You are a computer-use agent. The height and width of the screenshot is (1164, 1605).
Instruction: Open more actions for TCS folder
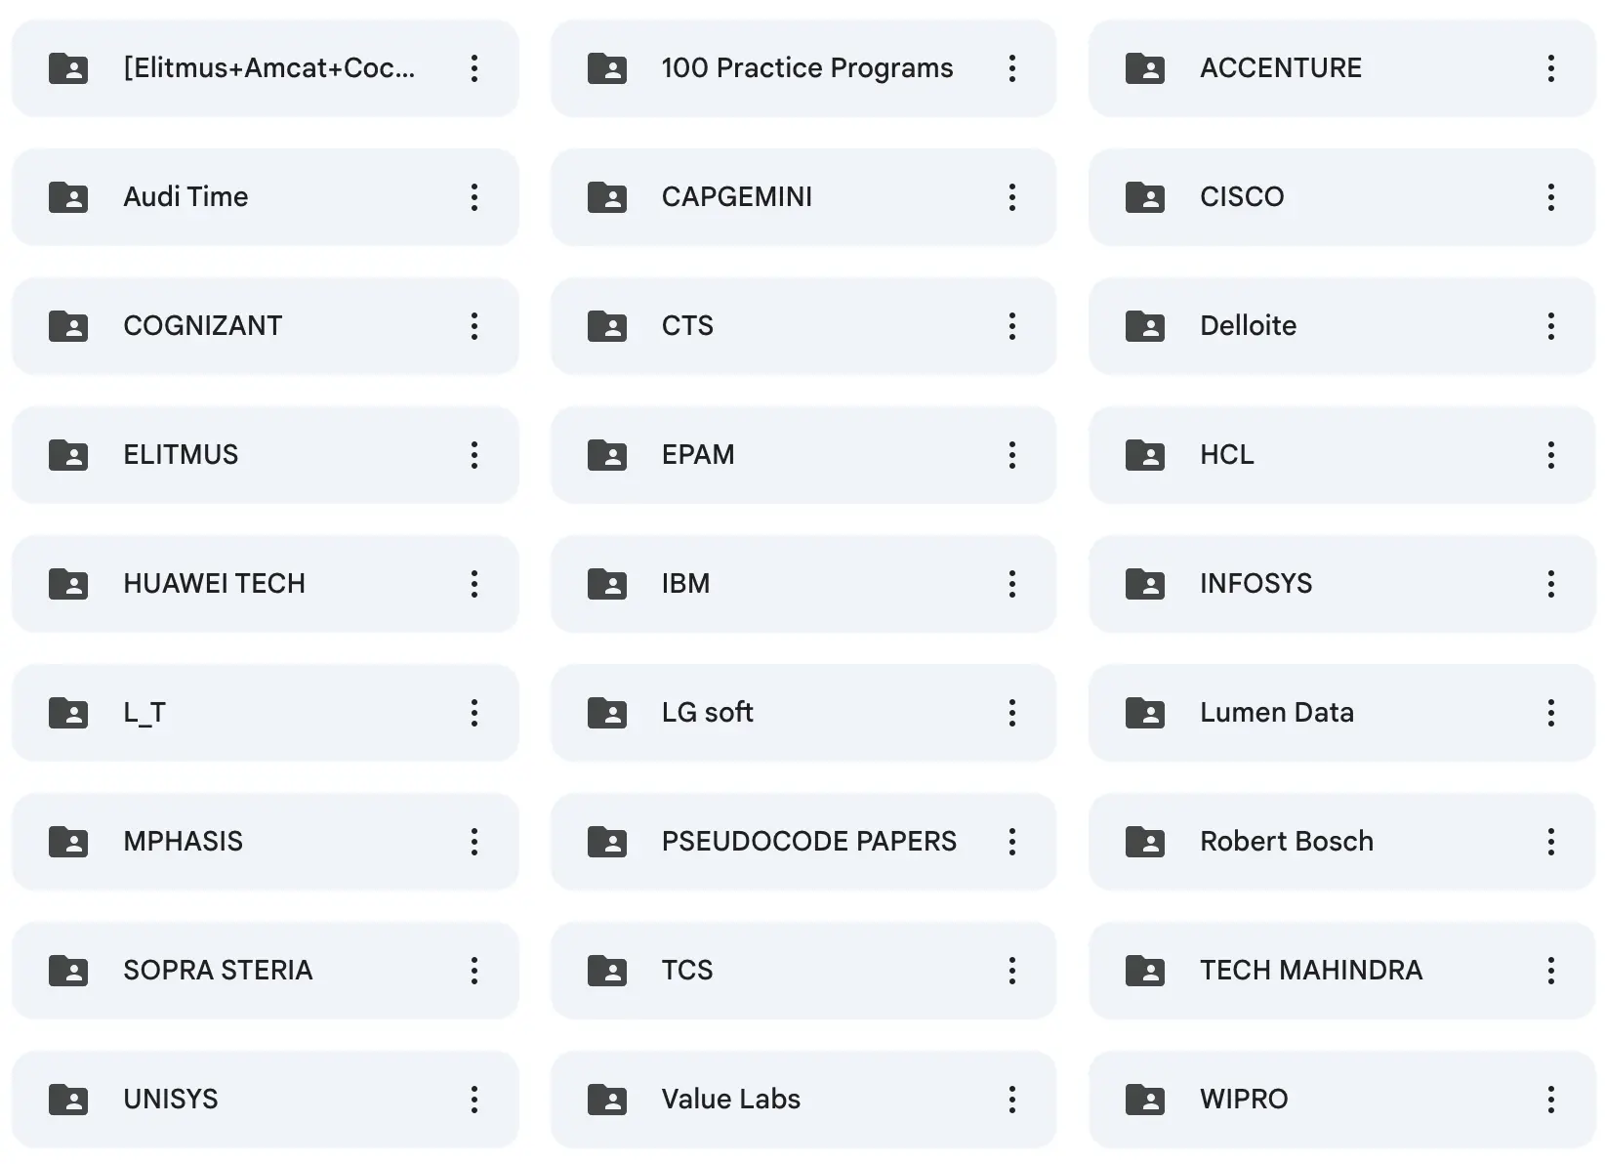click(x=1012, y=971)
